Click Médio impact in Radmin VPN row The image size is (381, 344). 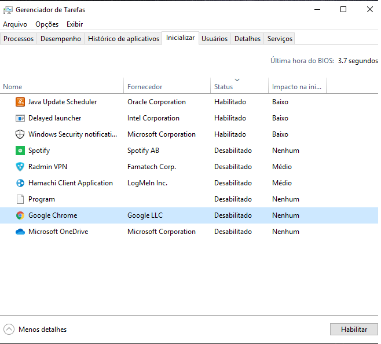pyautogui.click(x=282, y=167)
